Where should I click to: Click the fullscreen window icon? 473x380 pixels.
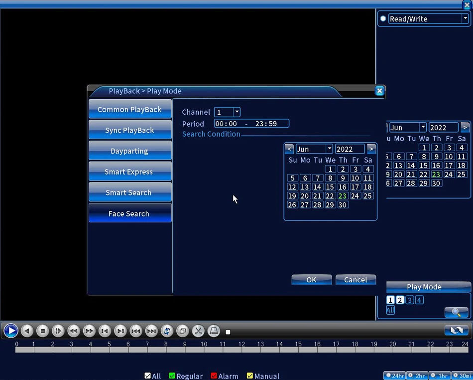point(182,331)
